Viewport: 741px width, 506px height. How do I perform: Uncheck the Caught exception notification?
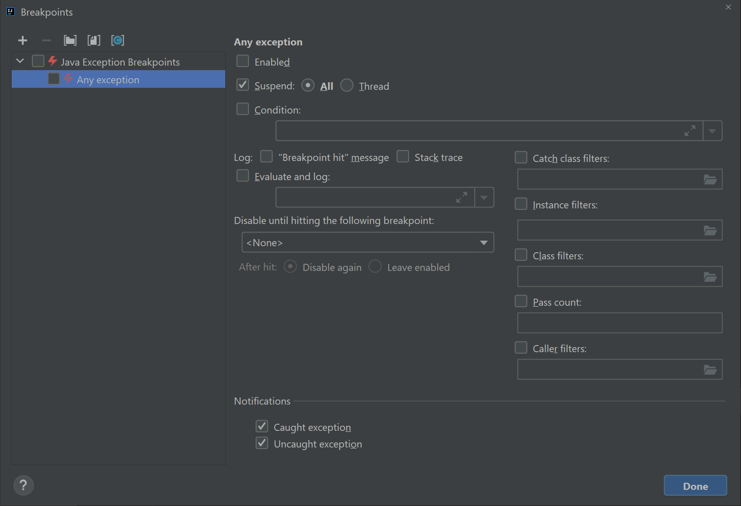(x=262, y=427)
